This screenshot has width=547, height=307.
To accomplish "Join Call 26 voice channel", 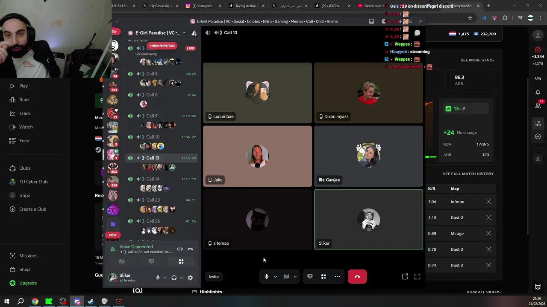I will tap(161, 221).
